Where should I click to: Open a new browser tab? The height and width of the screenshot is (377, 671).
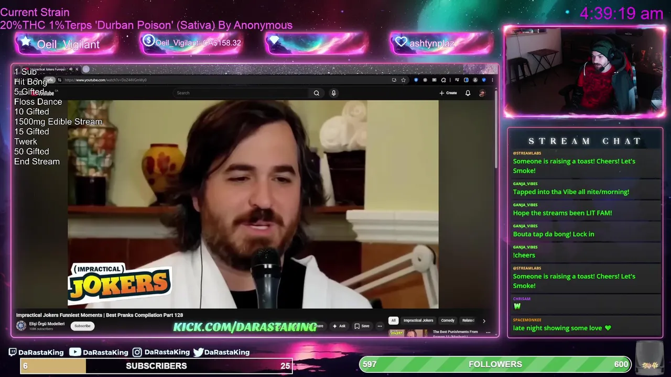86,69
